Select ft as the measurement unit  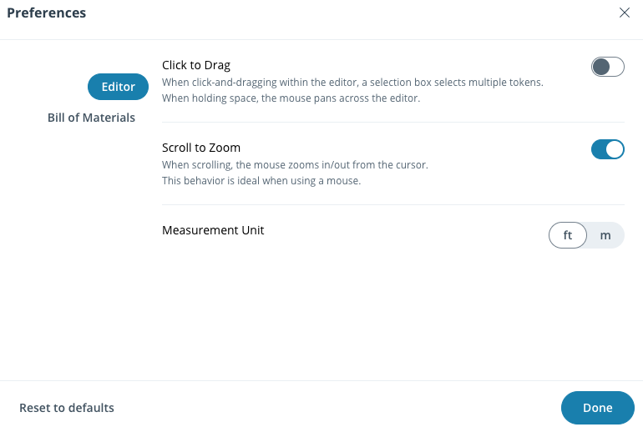[568, 235]
